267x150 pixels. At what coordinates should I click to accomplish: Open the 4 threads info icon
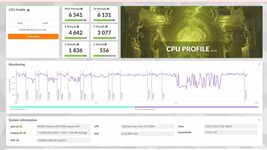point(107,27)
